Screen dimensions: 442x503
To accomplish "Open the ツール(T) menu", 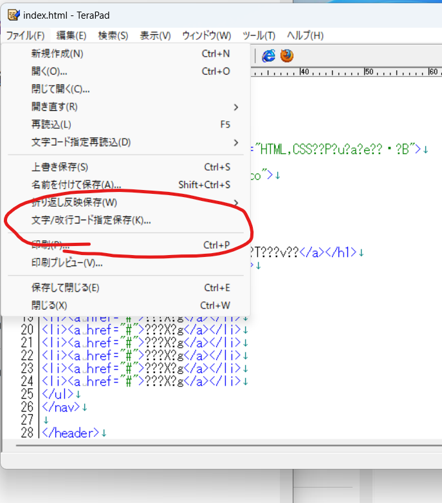I will pos(259,35).
